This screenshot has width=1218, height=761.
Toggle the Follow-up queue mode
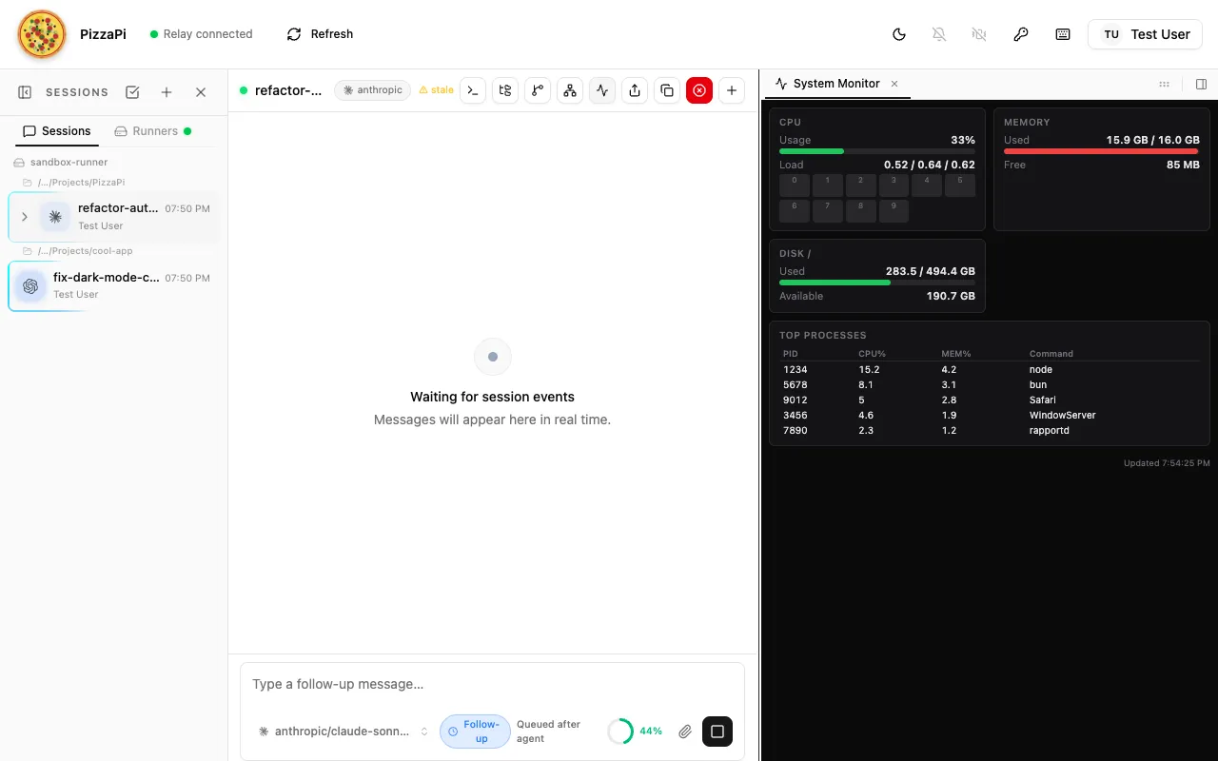tap(475, 732)
